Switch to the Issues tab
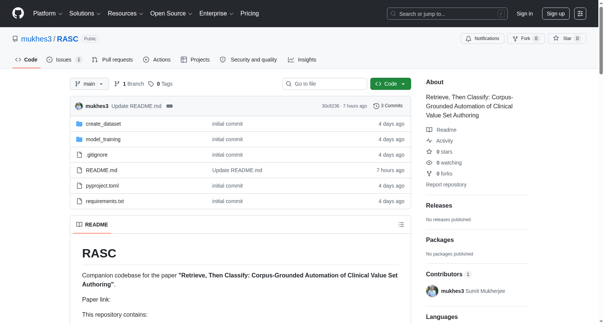Image resolution: width=604 pixels, height=325 pixels. pyautogui.click(x=64, y=60)
